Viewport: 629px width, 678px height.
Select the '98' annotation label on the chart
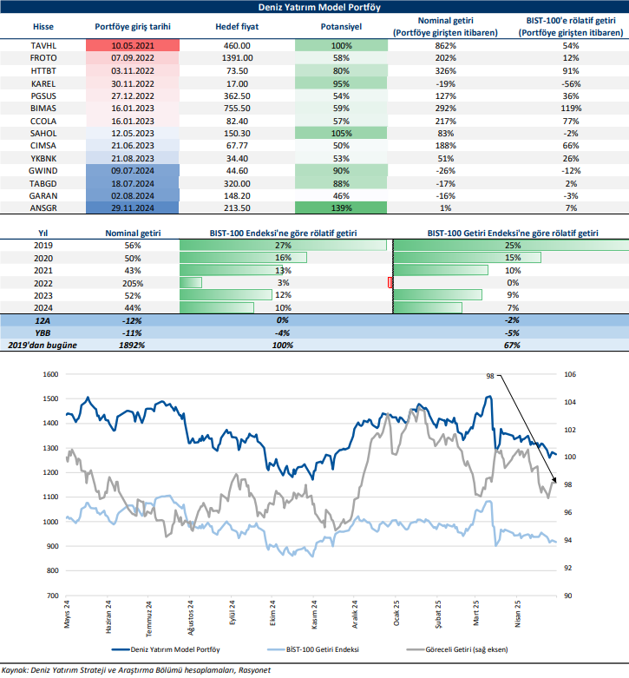coord(490,376)
